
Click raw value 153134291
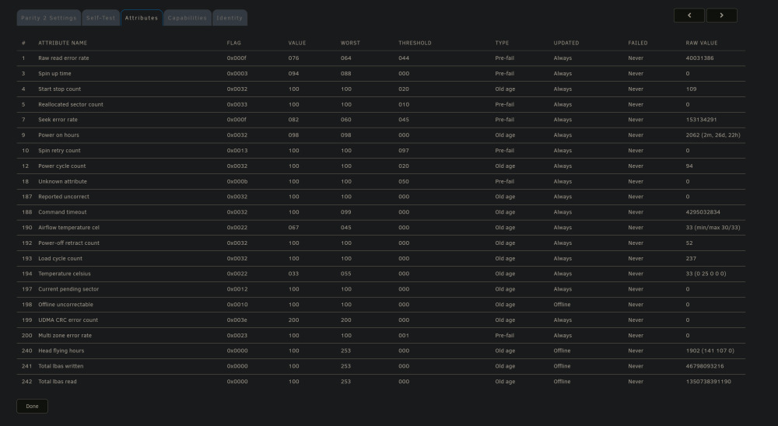coord(701,120)
